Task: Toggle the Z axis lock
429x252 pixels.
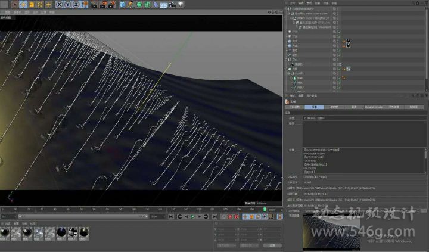Action: [x=76, y=5]
